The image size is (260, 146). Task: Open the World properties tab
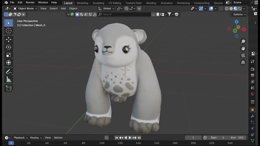(x=252, y=94)
